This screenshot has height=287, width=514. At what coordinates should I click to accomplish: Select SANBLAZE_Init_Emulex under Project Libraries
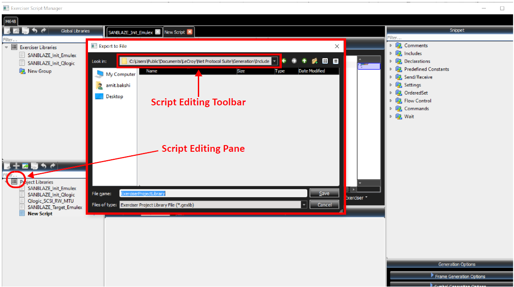point(52,188)
